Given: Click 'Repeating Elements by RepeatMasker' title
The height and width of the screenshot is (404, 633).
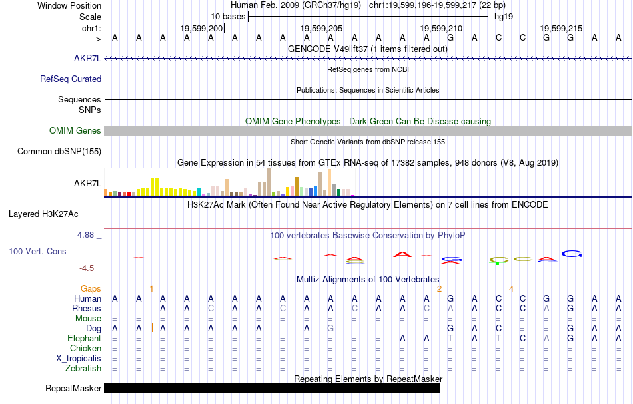Looking at the screenshot, I should [368, 379].
